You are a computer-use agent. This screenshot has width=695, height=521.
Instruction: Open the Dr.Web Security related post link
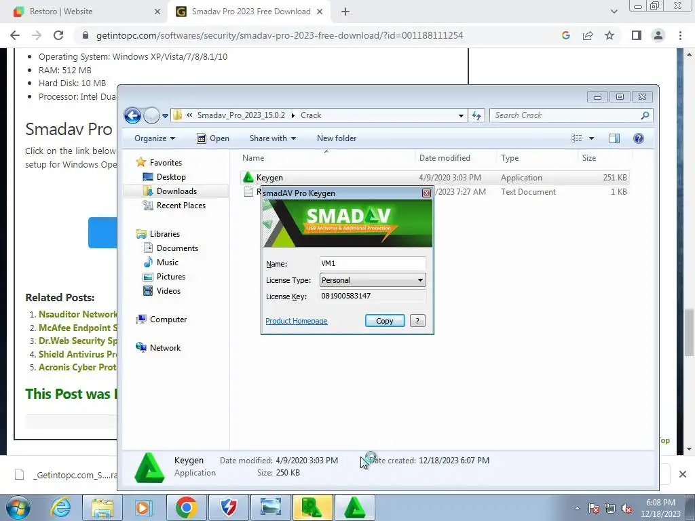[x=77, y=341]
